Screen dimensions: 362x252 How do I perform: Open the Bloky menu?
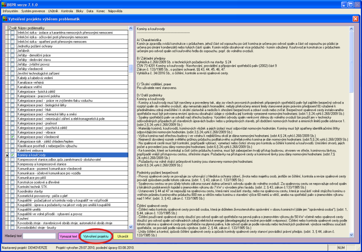(x=80, y=11)
